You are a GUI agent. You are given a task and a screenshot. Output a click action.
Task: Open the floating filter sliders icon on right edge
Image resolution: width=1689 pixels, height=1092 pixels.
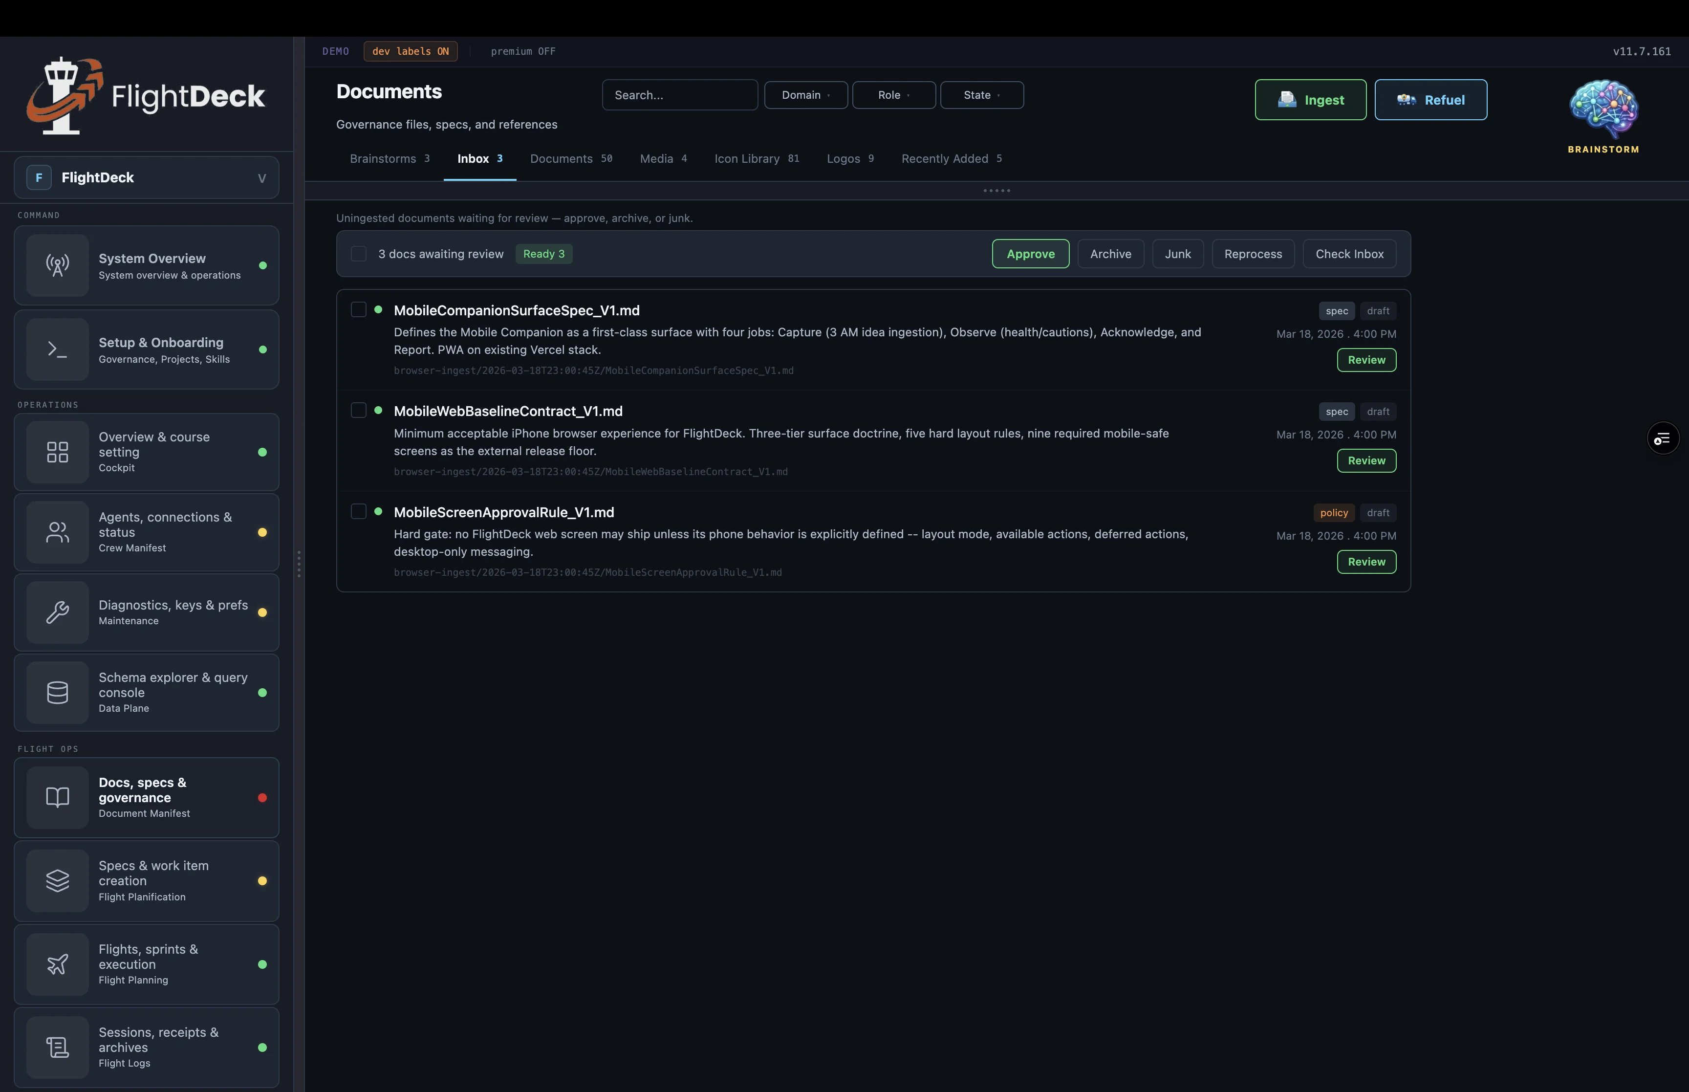point(1663,437)
